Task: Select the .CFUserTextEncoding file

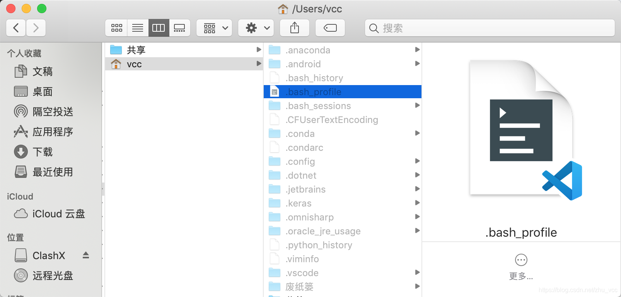Action: click(x=343, y=119)
